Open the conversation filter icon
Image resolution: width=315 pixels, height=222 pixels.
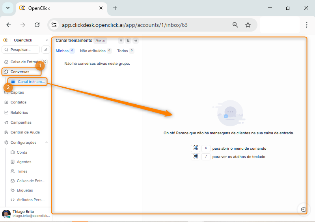click(x=121, y=41)
